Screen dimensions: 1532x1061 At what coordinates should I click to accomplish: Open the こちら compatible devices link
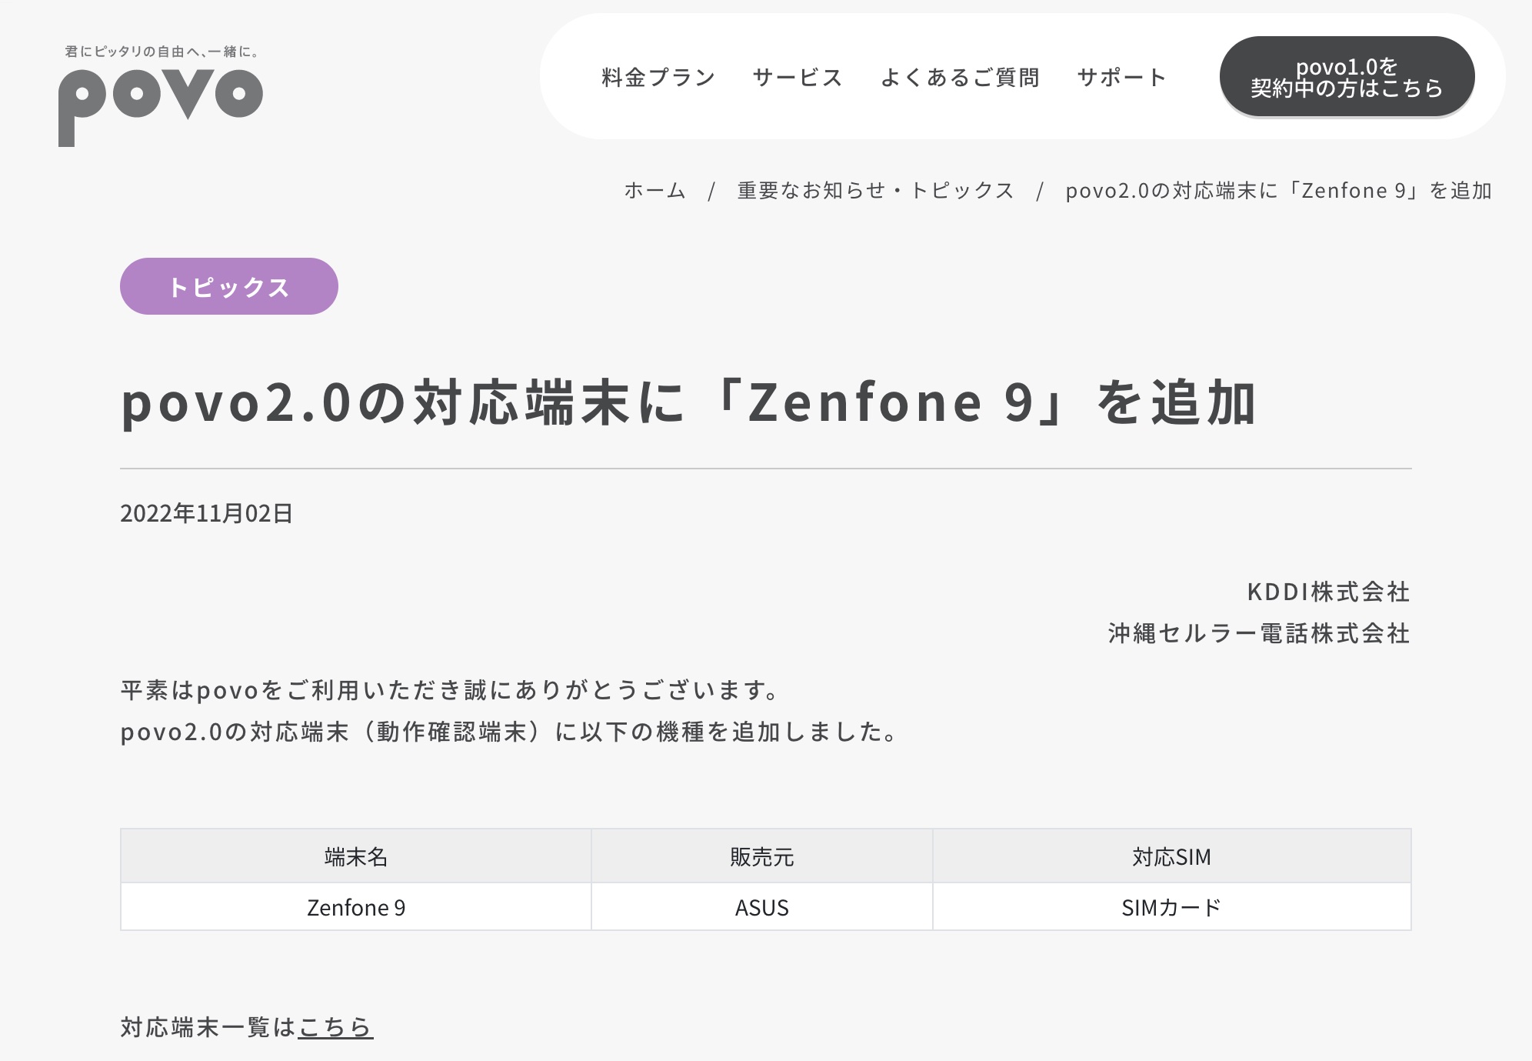click(x=335, y=1027)
